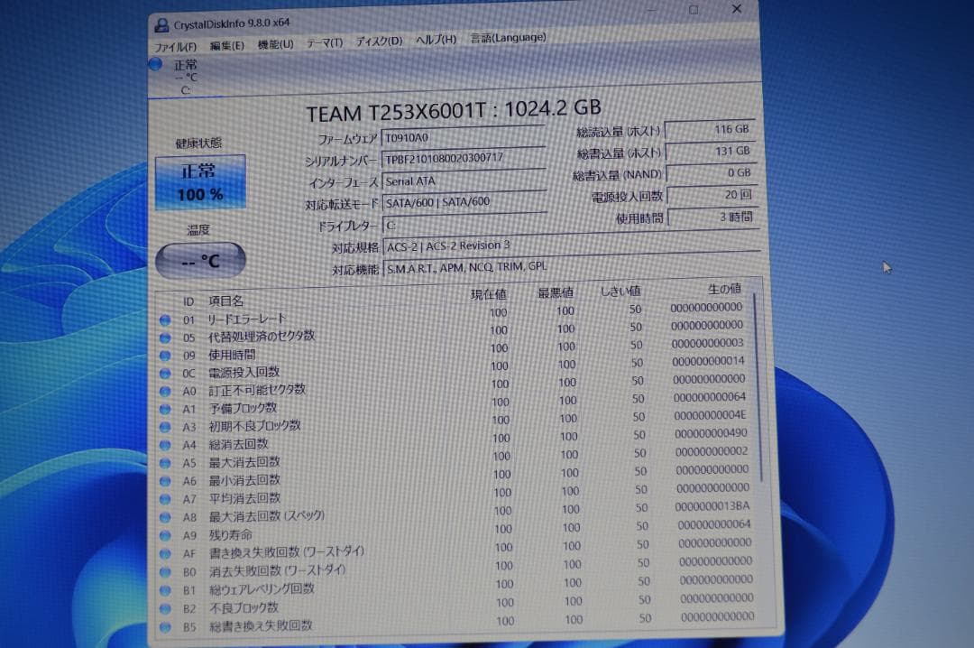
Task: Click the 項目名 column header
Action: [x=225, y=301]
